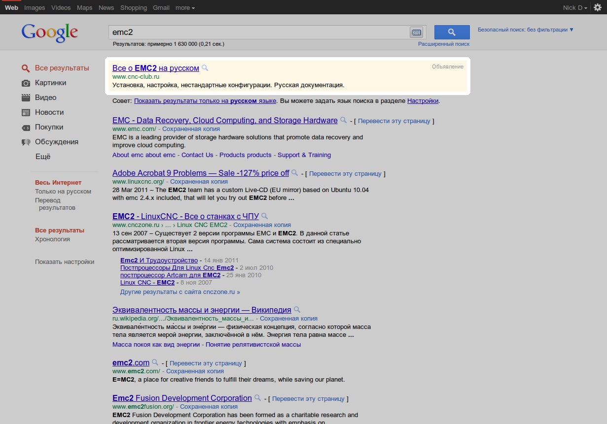Select Картинки in left sidebar
This screenshot has width=607, height=424.
click(50, 83)
